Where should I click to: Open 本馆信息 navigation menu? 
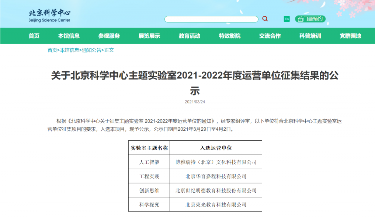69,36
